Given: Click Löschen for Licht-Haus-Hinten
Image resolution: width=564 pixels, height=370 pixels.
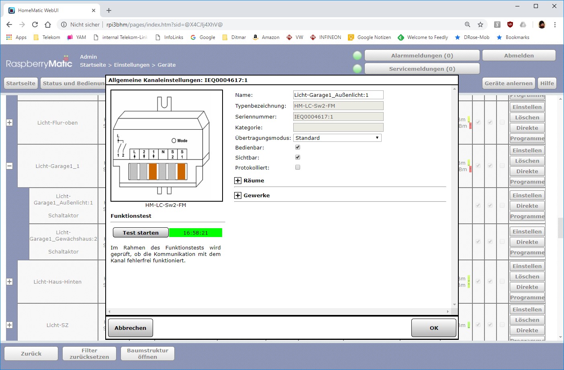Looking at the screenshot, I should pyautogui.click(x=527, y=276).
